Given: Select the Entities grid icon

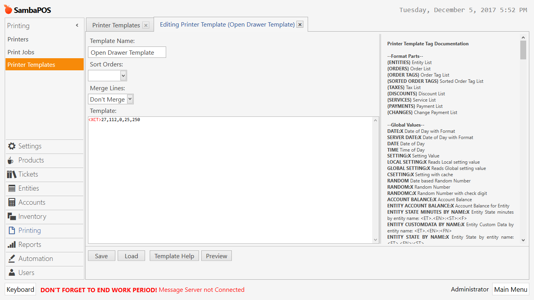Looking at the screenshot, I should pyautogui.click(x=12, y=188).
